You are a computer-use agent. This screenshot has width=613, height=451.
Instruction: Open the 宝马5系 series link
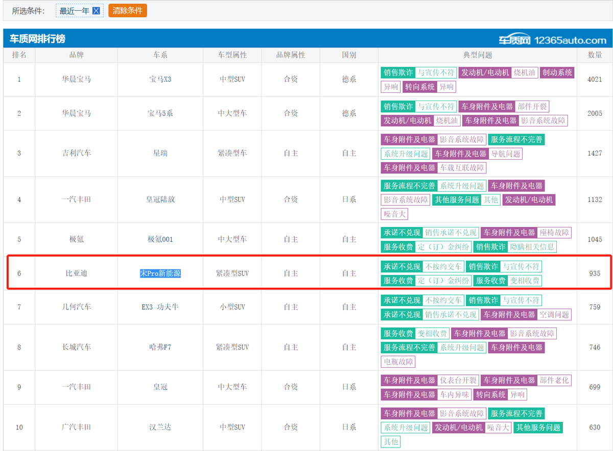(160, 113)
